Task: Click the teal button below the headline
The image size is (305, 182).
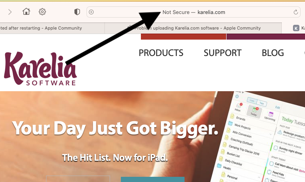Action: [x=152, y=179]
